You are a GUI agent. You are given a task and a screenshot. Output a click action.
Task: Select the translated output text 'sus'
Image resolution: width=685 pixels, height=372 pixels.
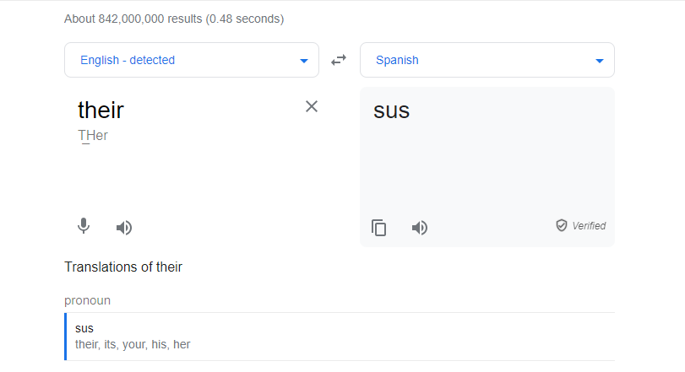(x=391, y=111)
